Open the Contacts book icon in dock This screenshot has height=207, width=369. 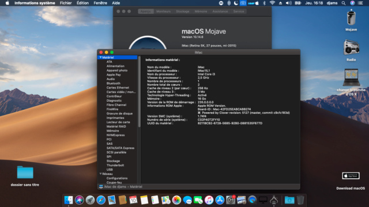pyautogui.click(x=122, y=200)
